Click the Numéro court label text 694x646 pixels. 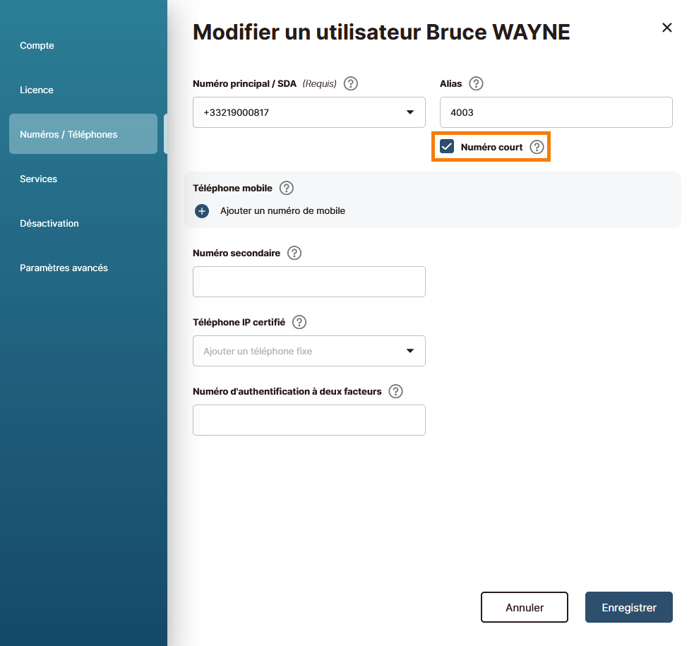pyautogui.click(x=492, y=147)
